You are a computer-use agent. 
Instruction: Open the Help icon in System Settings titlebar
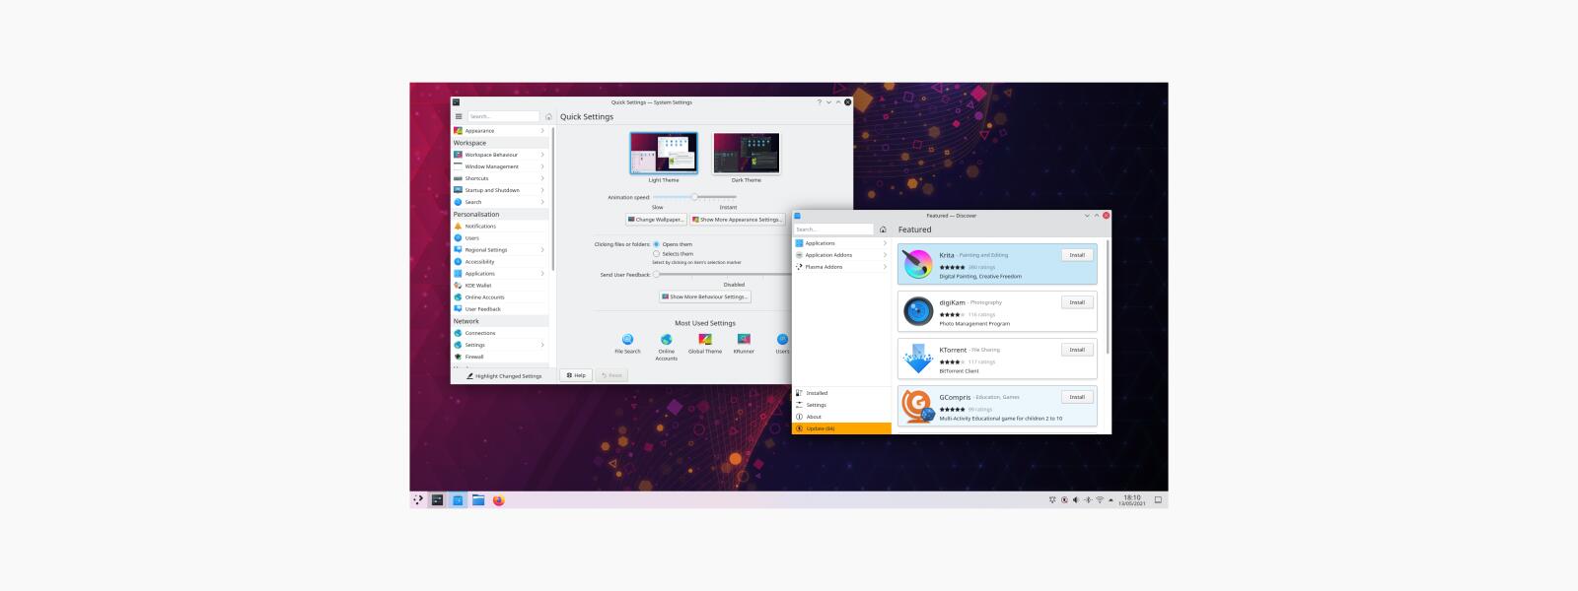819,102
